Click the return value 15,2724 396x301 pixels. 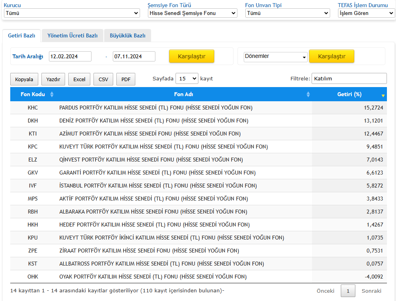pos(373,108)
